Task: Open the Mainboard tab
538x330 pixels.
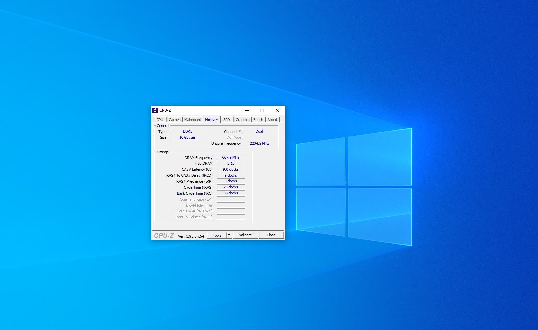Action: click(193, 120)
